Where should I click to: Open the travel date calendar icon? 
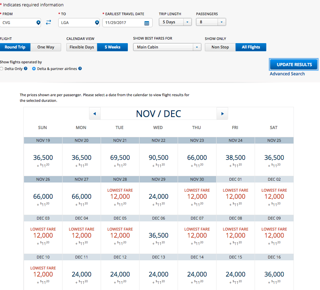coord(147,23)
